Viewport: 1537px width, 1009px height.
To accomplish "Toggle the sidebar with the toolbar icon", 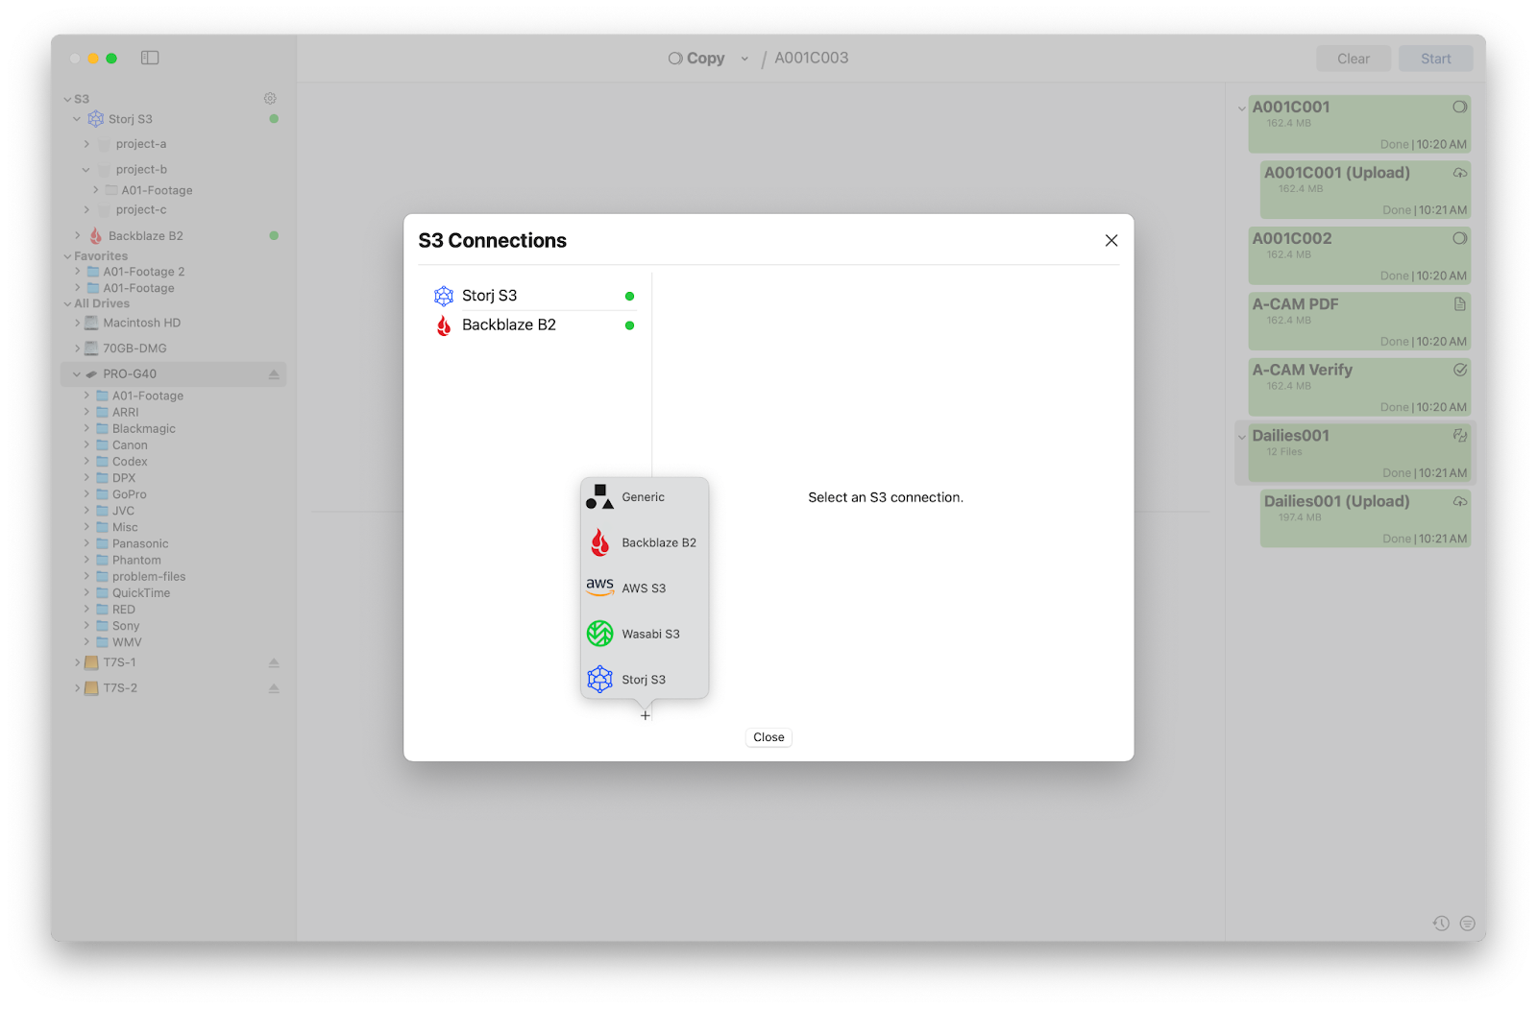I will point(150,58).
